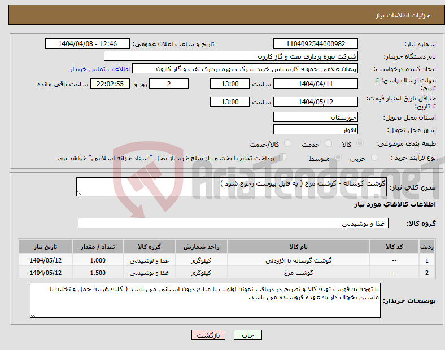Click the quantity cell 1,000
Screen dimensions: 445x350
(x=98, y=260)
